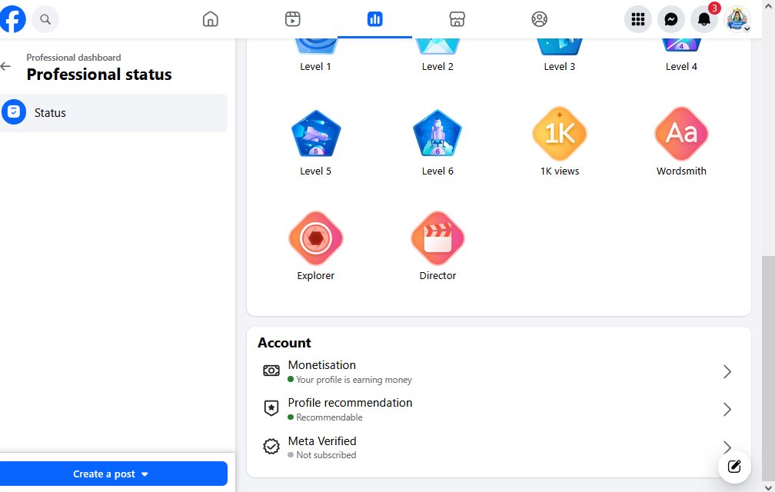The width and height of the screenshot is (775, 492).
Task: Click the page vertical scrollbar thumb
Action: pyautogui.click(x=767, y=368)
